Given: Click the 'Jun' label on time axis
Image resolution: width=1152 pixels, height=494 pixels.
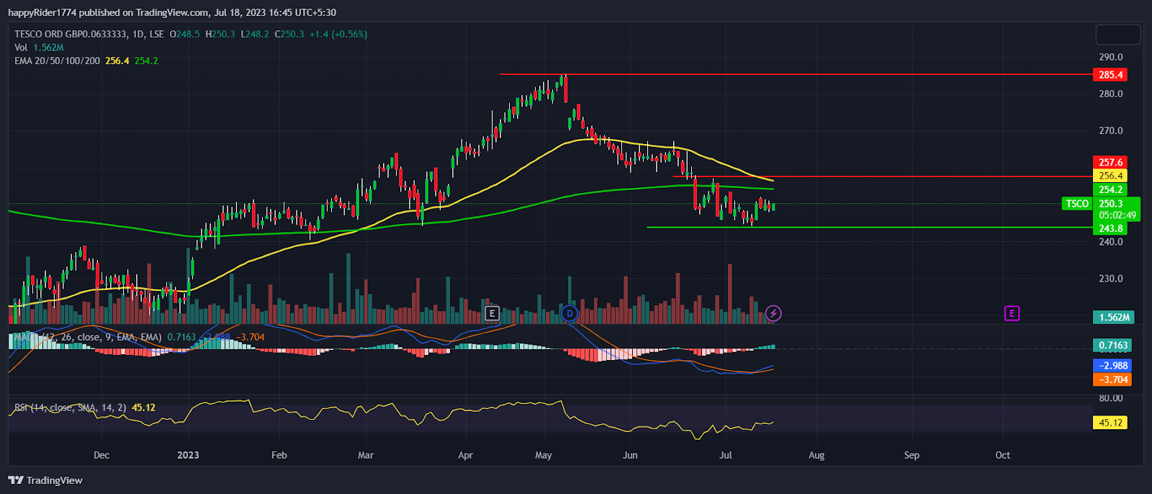Looking at the screenshot, I should click(630, 455).
